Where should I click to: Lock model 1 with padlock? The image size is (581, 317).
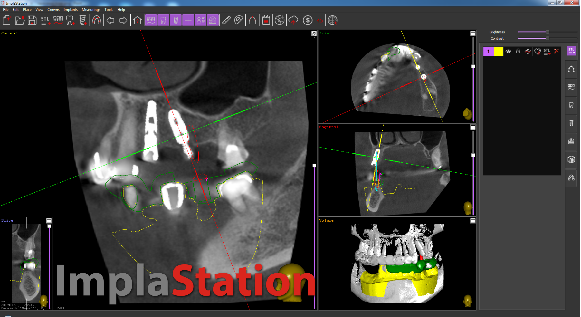tap(518, 52)
